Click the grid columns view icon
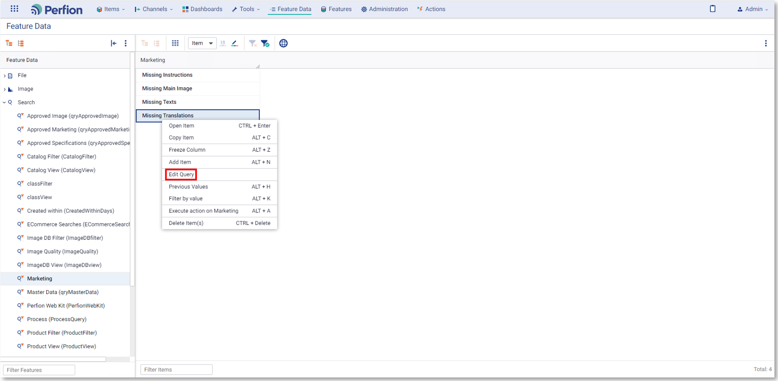This screenshot has width=778, height=381. (175, 43)
